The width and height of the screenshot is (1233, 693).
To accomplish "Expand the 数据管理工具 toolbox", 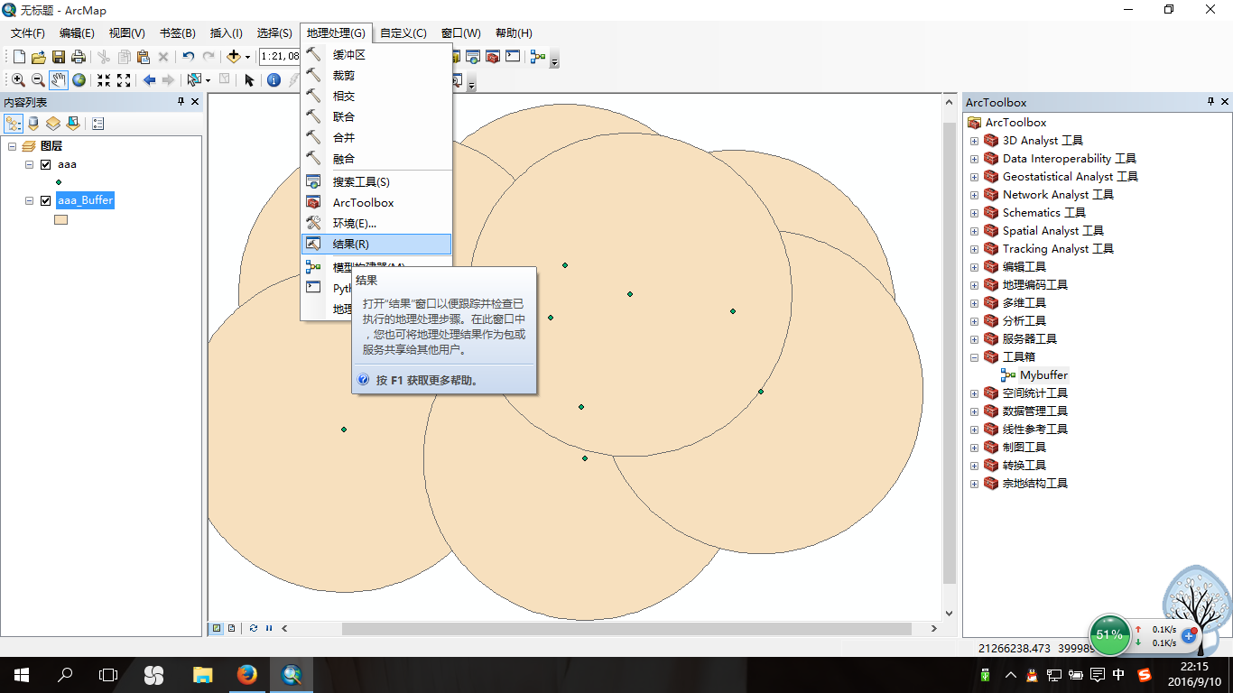I will click(974, 411).
